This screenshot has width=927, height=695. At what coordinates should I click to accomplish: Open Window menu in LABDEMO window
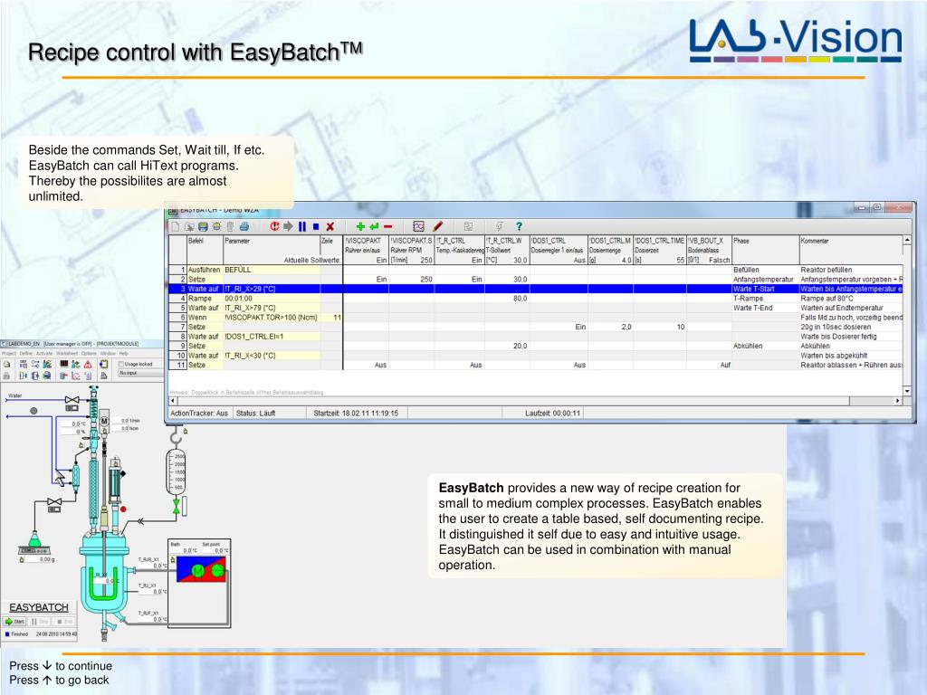pyautogui.click(x=108, y=354)
